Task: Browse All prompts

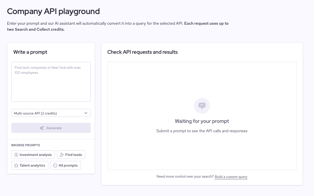Action: pos(66,165)
